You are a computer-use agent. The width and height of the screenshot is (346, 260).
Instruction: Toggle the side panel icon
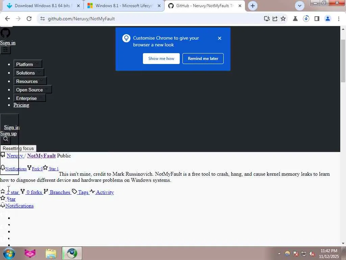317,19
